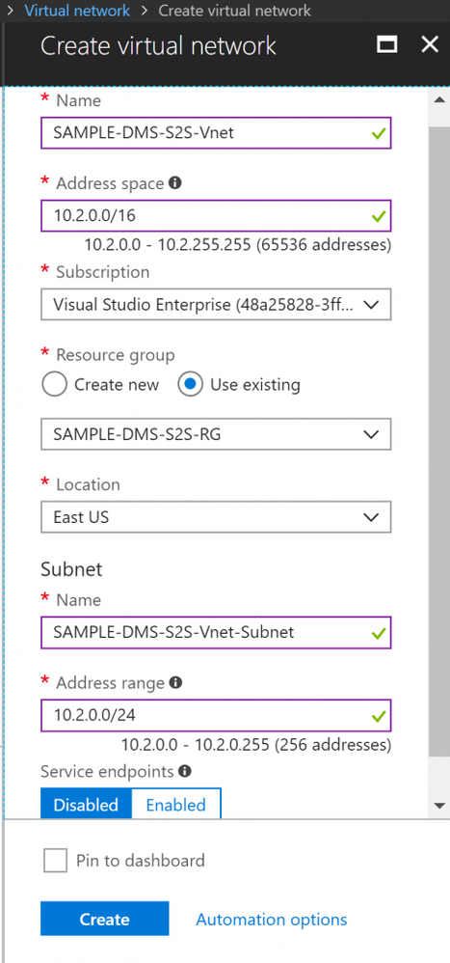Click the vertical scrollbar thumb
Screen dimensions: 450x963
[439, 442]
